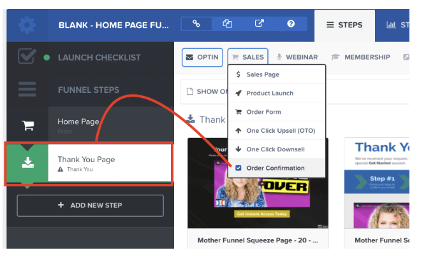Image resolution: width=426 pixels, height=255 pixels.
Task: Click the settings gear icon
Action: [x=27, y=25]
